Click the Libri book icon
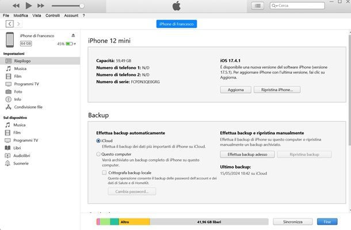This screenshot has height=230, width=351. (7, 148)
